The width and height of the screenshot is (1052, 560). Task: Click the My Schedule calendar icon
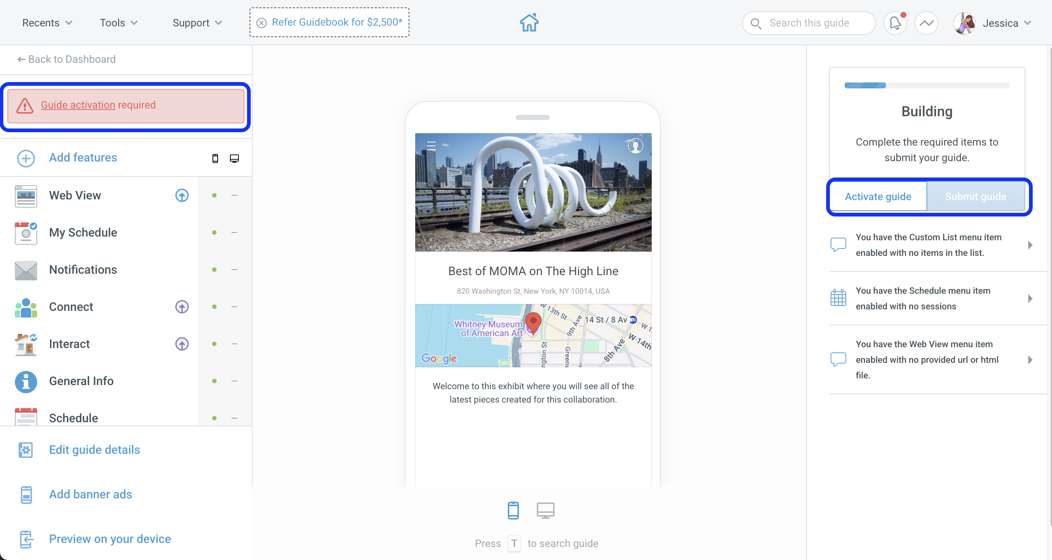[26, 233]
